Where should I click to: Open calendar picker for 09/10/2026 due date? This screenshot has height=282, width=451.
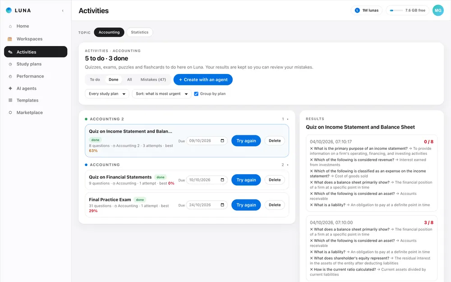(x=222, y=141)
